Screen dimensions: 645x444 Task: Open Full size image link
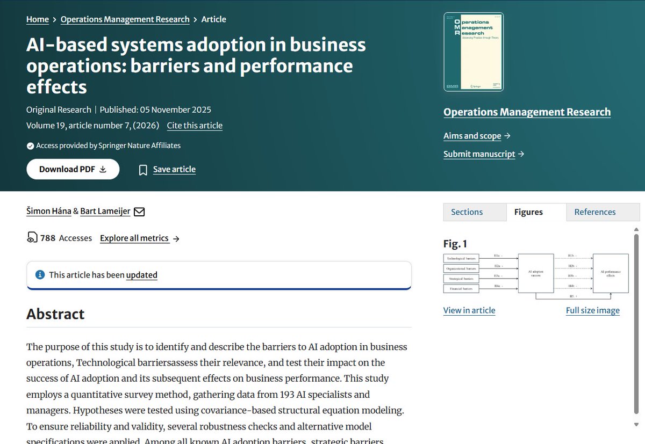pyautogui.click(x=593, y=310)
